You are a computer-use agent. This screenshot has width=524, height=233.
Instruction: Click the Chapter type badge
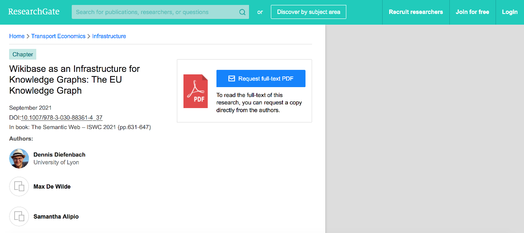(x=23, y=54)
